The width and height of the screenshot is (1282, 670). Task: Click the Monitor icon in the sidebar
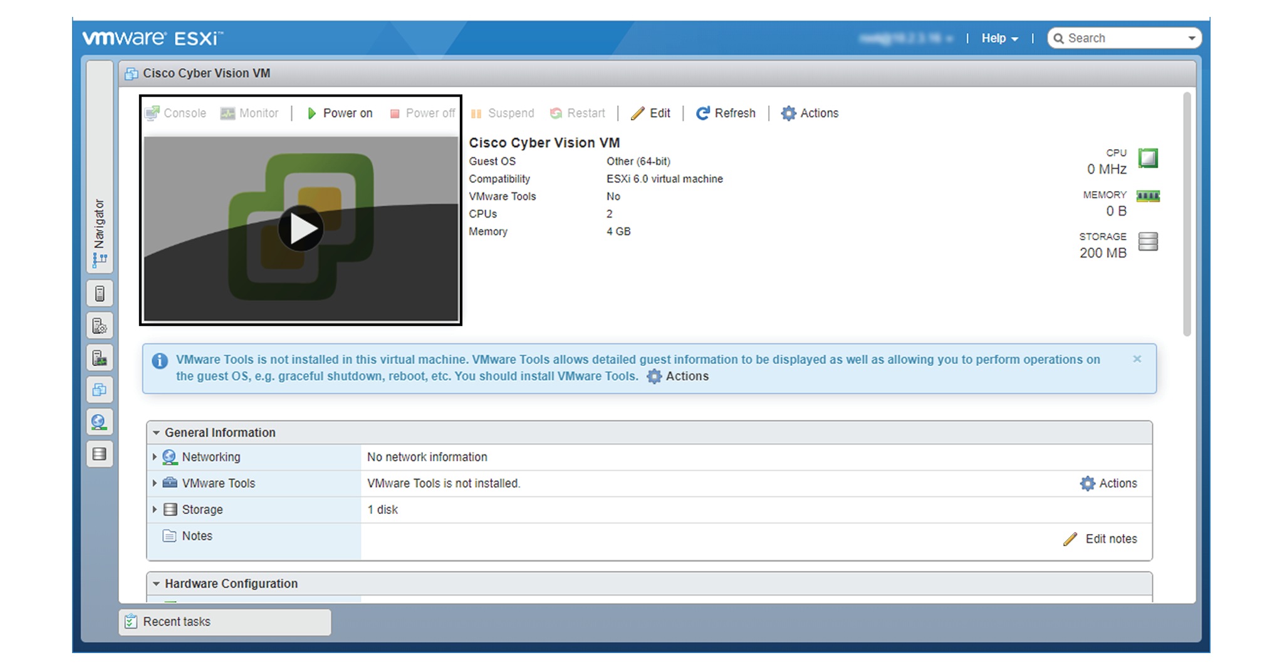pyautogui.click(x=100, y=359)
